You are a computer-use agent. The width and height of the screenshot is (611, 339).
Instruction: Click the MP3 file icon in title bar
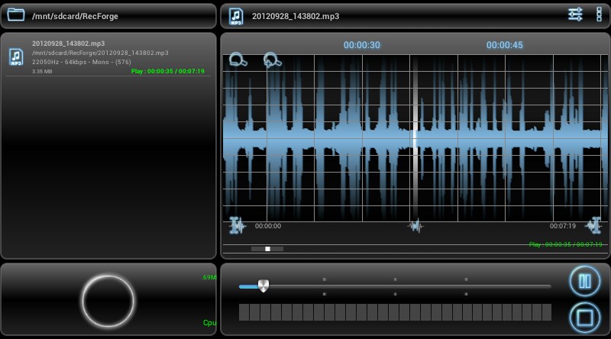(x=236, y=16)
